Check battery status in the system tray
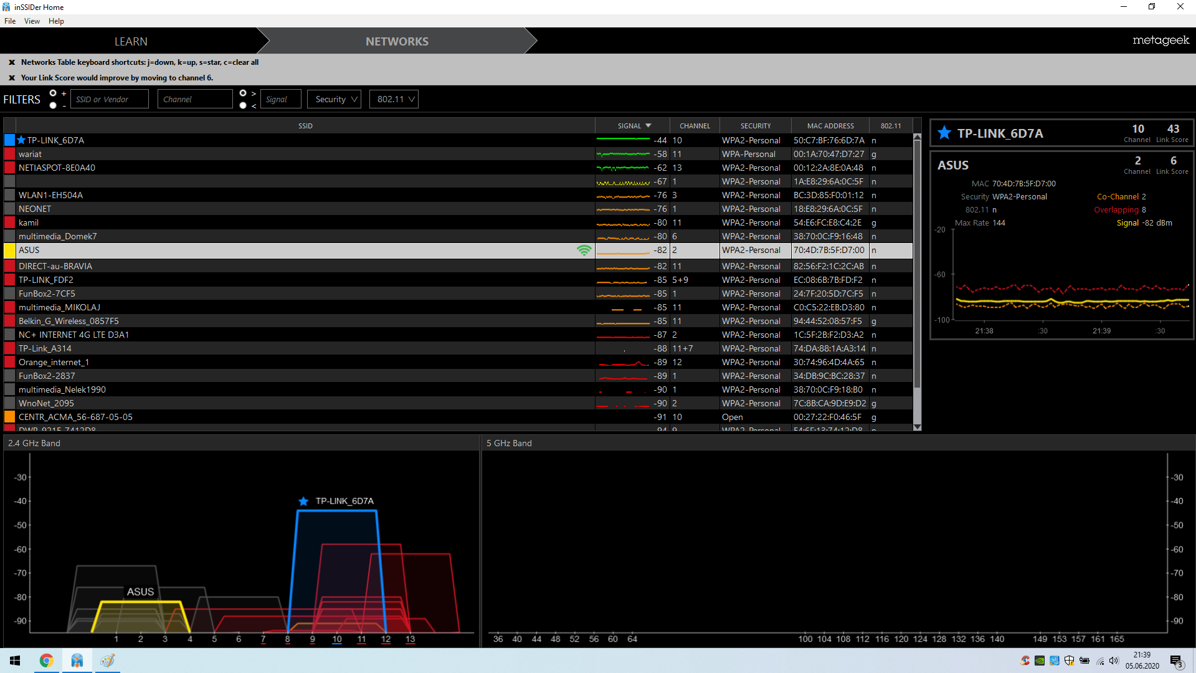The image size is (1196, 673). click(1084, 661)
